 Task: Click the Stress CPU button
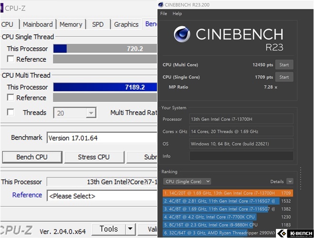(94, 157)
